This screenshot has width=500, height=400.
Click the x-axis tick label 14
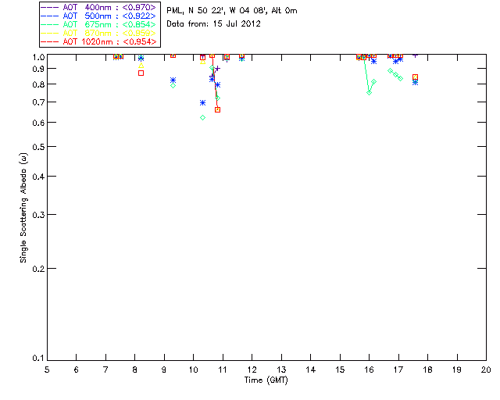coord(311,370)
